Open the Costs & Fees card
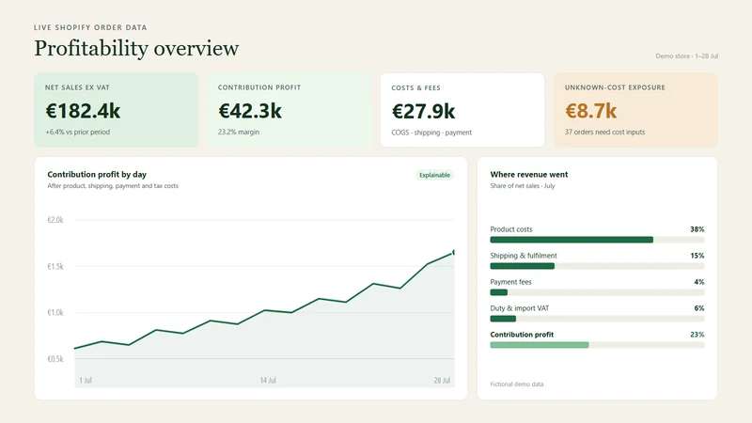This screenshot has width=752, height=423. [462, 110]
